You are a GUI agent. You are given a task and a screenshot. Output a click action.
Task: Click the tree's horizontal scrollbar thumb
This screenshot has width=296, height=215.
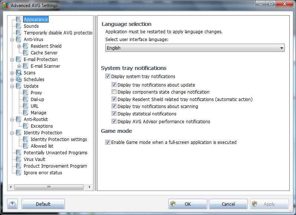[49, 187]
